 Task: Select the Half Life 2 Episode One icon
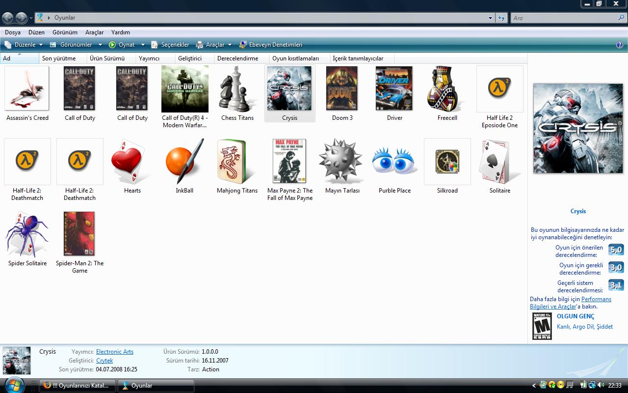click(x=499, y=89)
